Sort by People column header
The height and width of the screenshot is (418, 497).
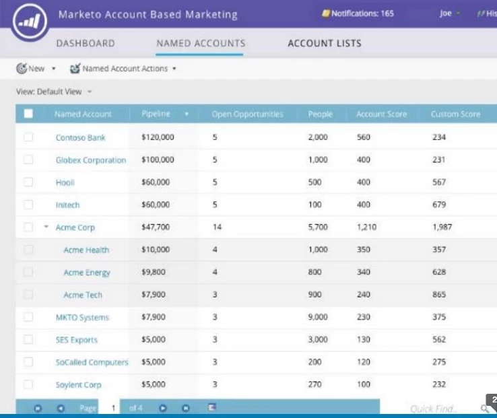pos(320,114)
